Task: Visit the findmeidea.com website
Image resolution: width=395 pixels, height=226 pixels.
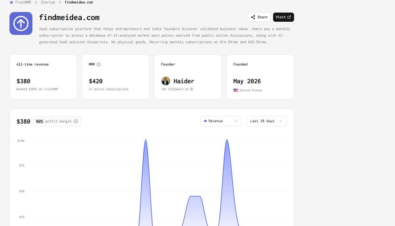Action: [283, 17]
